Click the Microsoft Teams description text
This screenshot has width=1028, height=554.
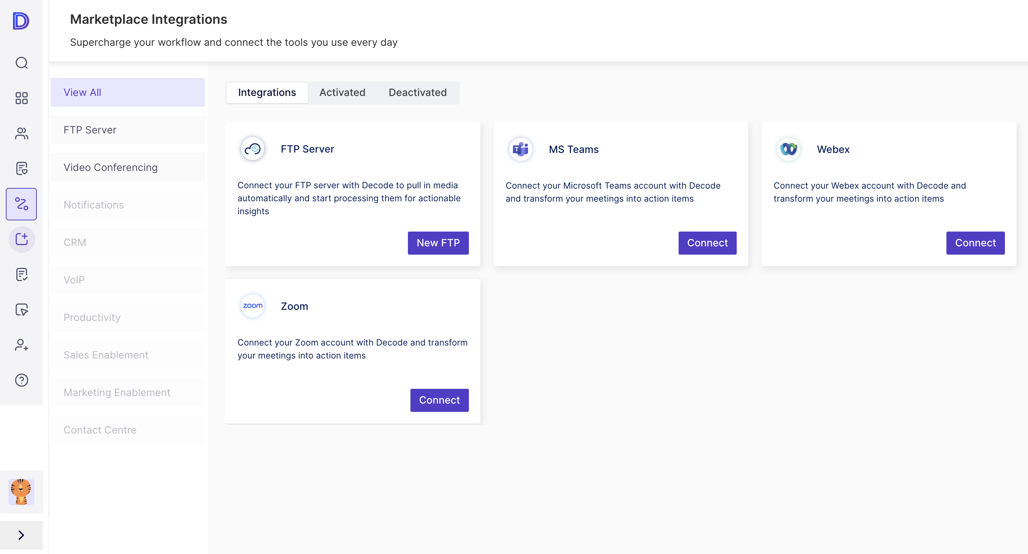click(613, 192)
